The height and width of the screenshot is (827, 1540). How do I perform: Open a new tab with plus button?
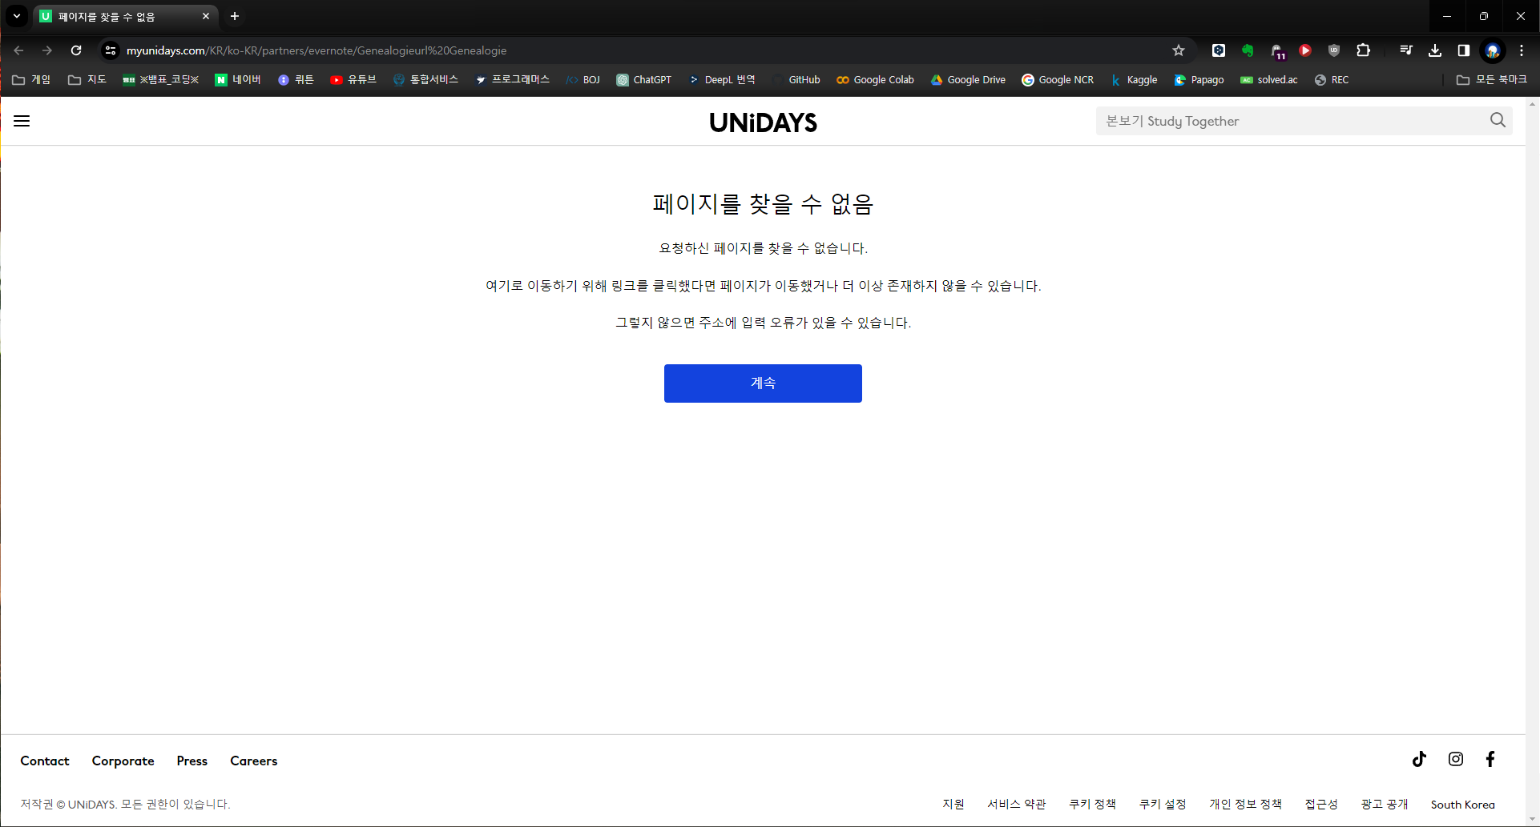[x=235, y=16]
